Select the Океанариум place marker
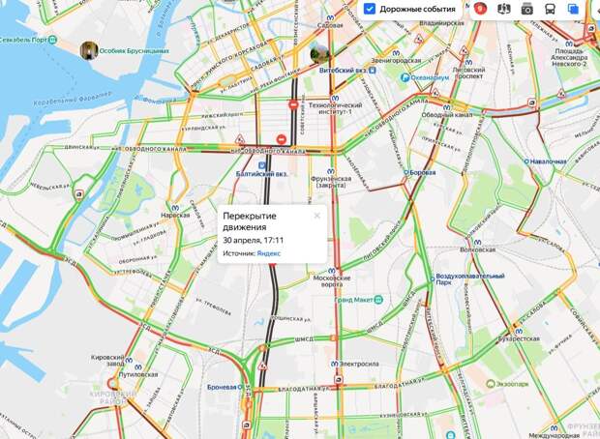 pos(405,77)
